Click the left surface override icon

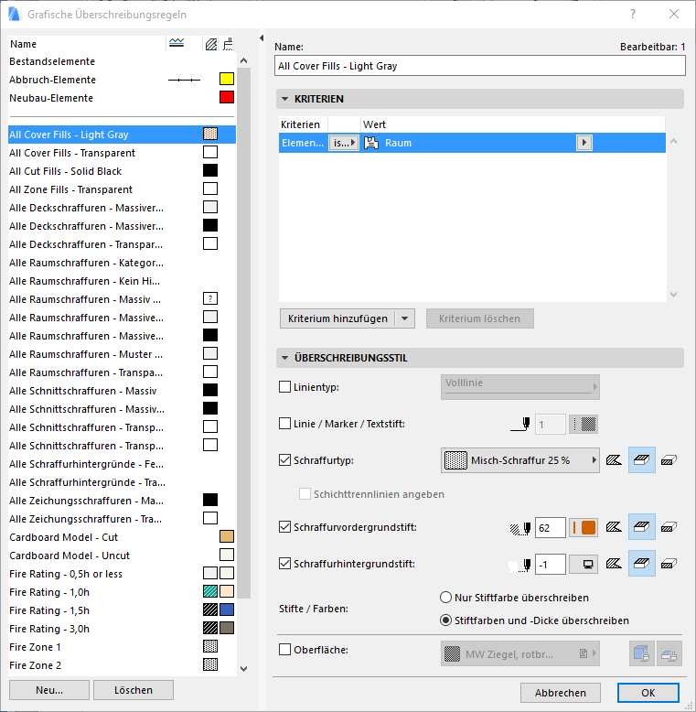[641, 653]
